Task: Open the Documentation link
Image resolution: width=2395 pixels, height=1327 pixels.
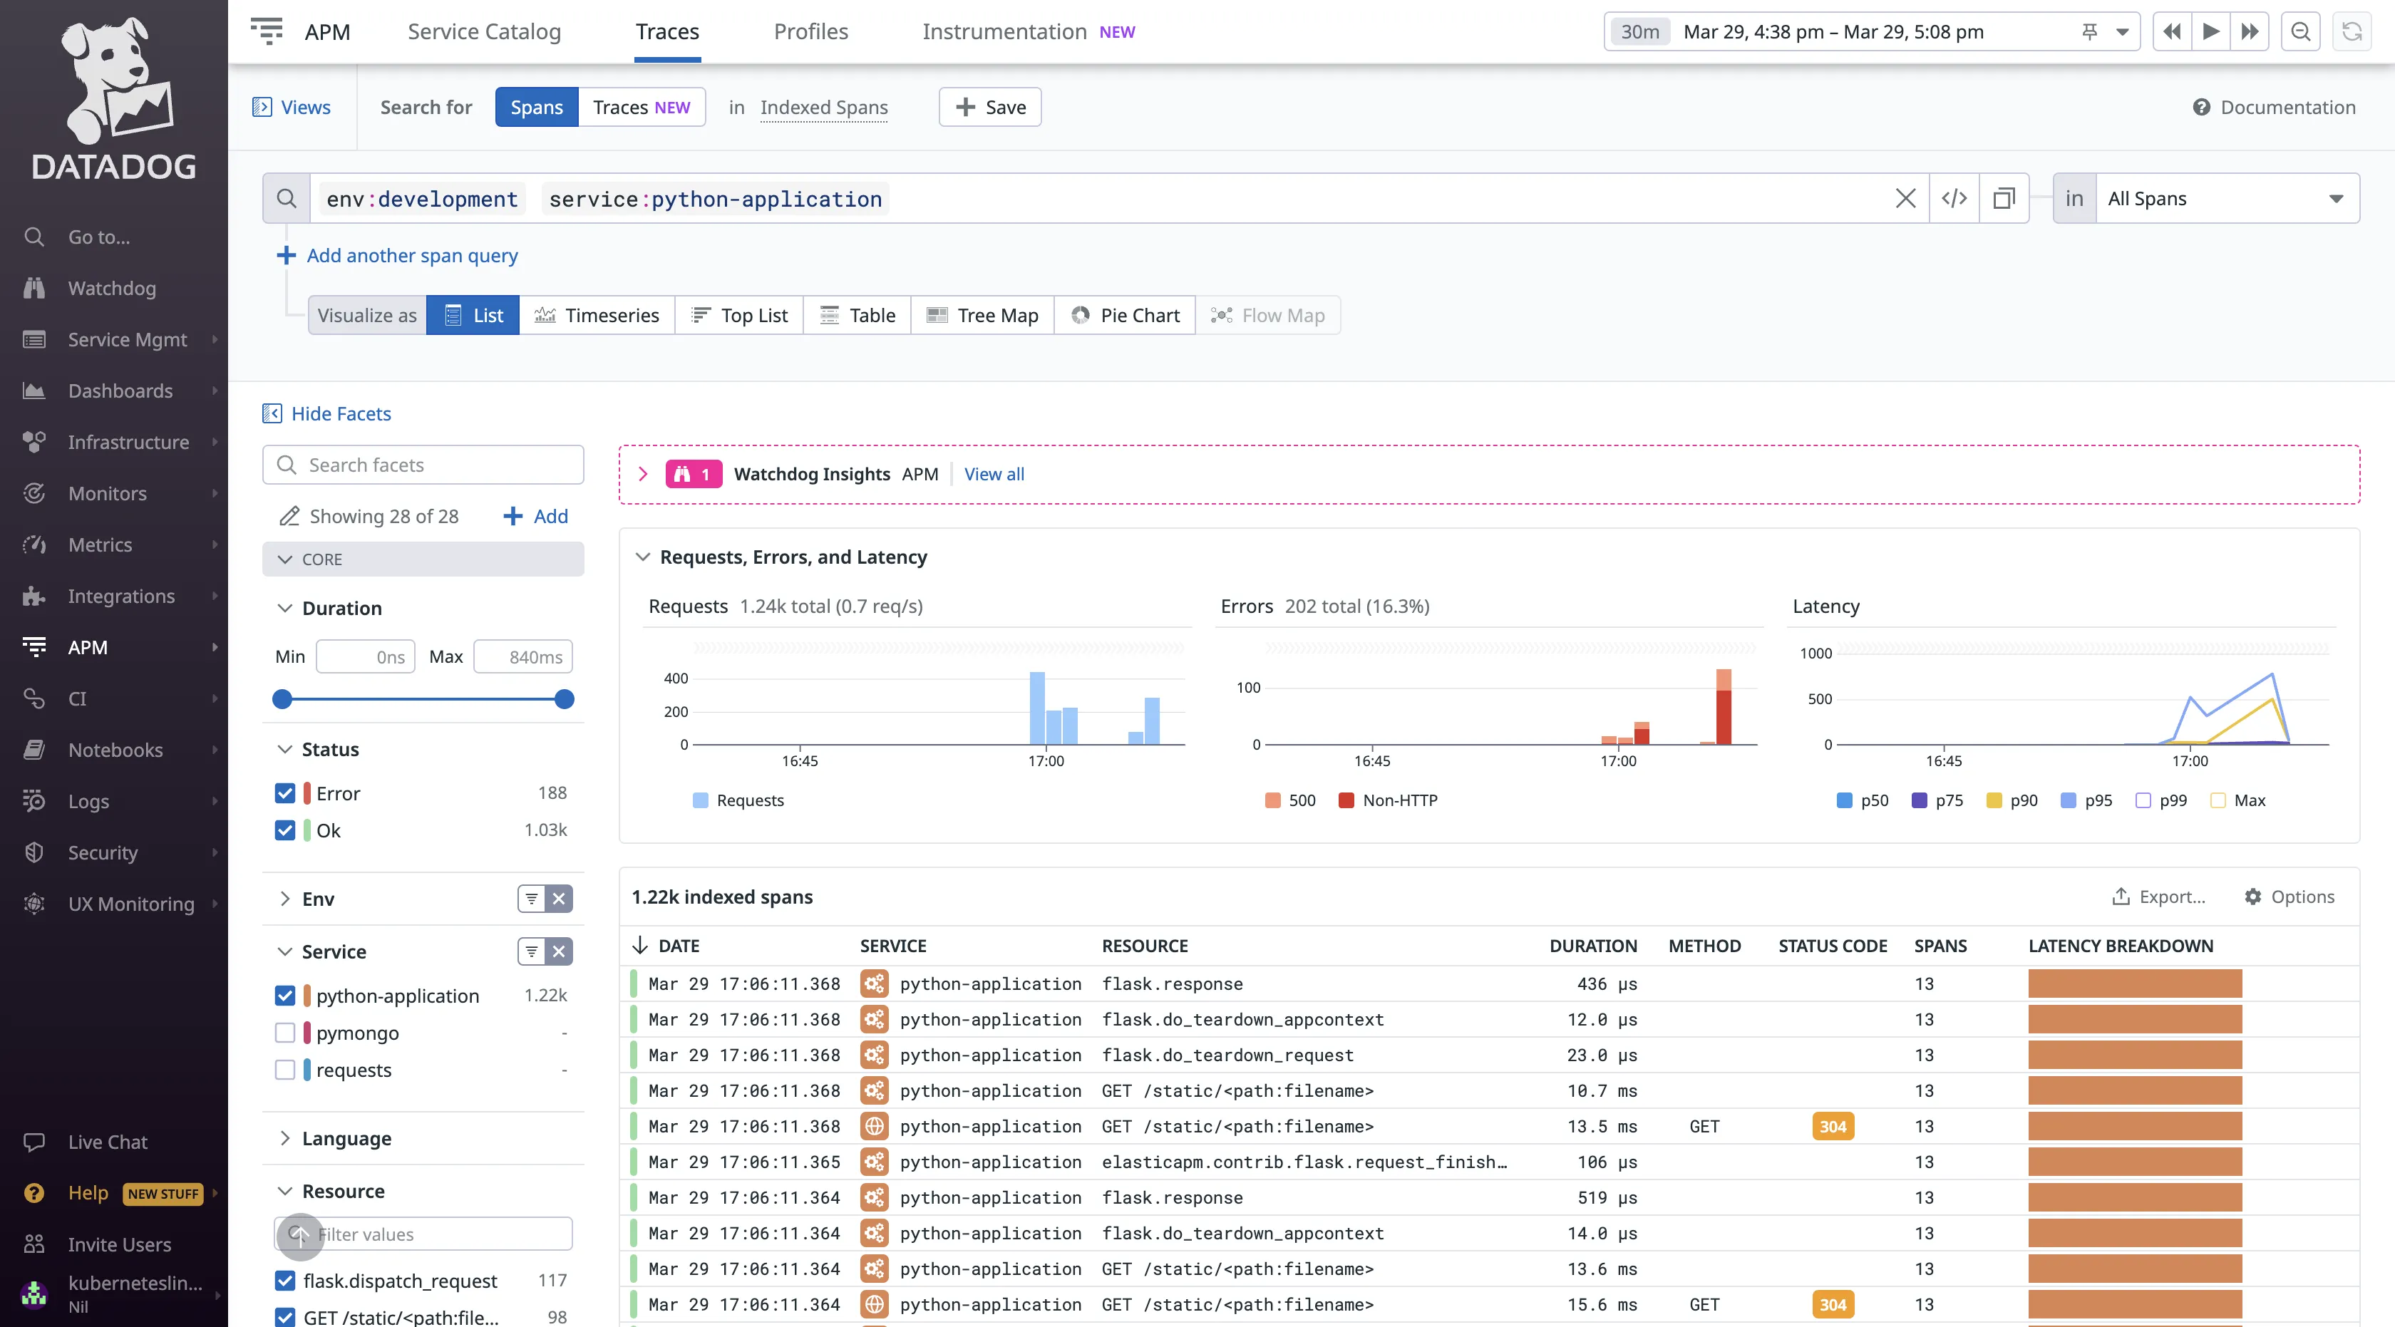Action: tap(2274, 107)
